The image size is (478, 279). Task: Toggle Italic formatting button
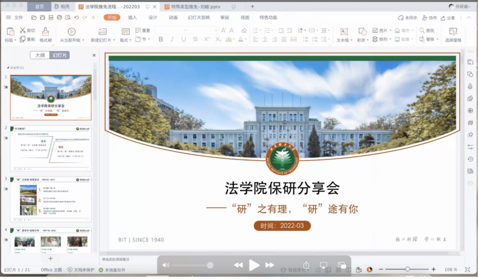coord(172,39)
